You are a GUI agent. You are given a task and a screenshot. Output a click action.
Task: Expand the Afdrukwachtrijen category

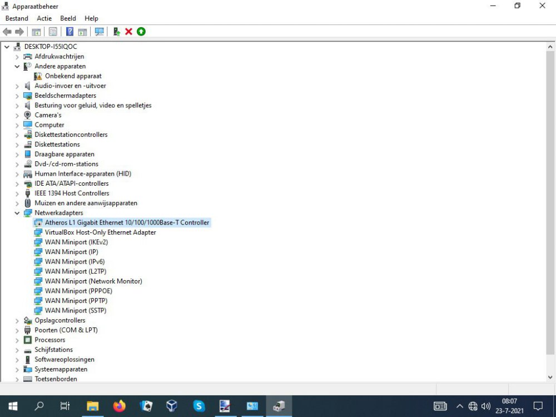pyautogui.click(x=17, y=56)
